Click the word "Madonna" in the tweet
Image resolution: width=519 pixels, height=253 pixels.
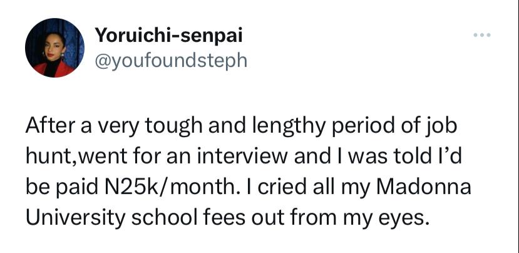pyautogui.click(x=424, y=187)
